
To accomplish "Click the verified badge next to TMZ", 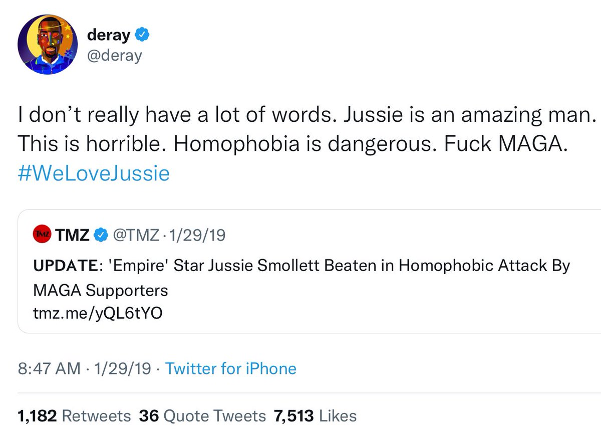I will [x=101, y=235].
